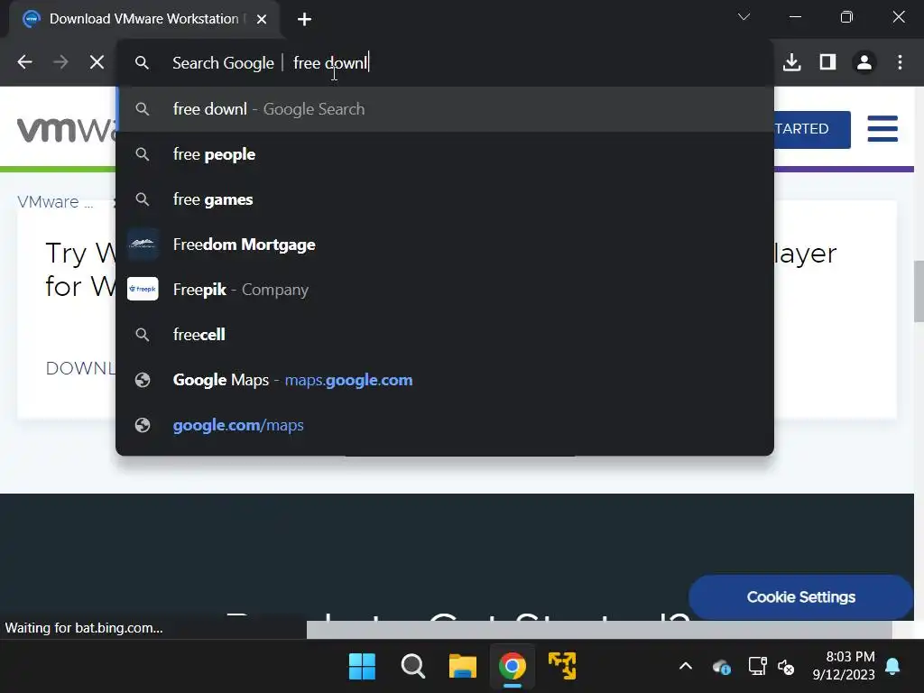
Task: Click the Freedom Mortgage logo thumbnail
Action: (143, 244)
